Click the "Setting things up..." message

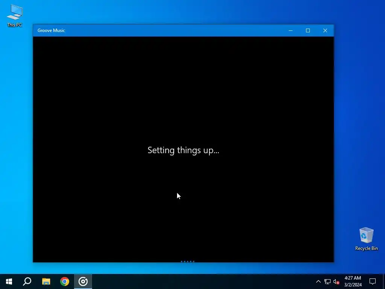point(183,150)
